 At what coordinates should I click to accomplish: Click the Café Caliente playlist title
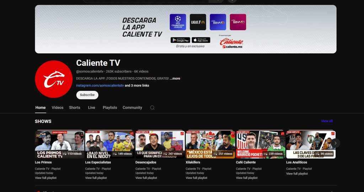click(x=246, y=162)
